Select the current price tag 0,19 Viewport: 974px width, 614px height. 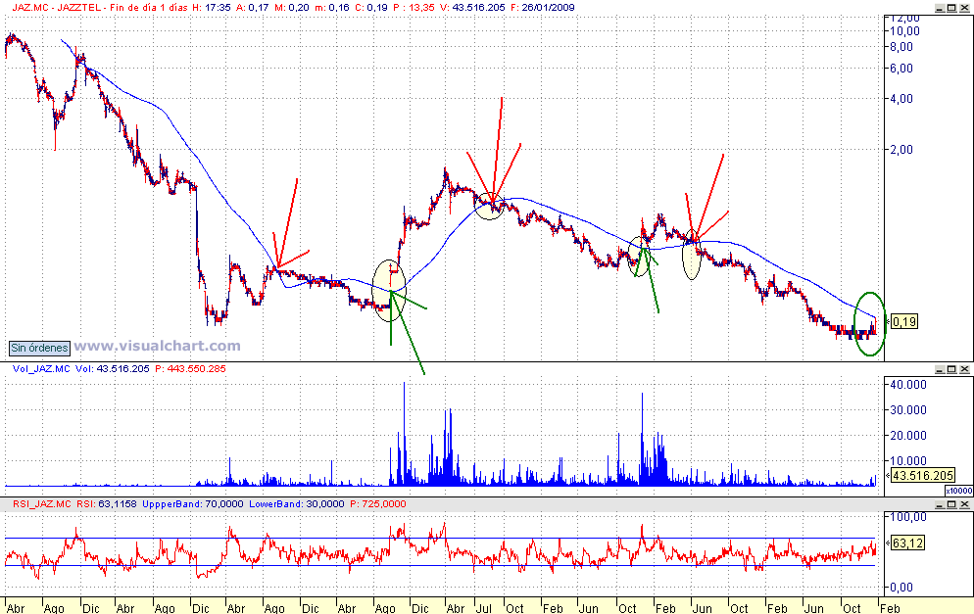(x=903, y=321)
